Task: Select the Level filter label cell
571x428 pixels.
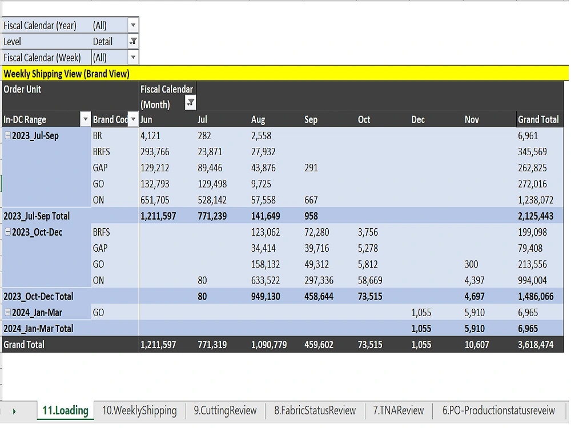Action: point(47,42)
